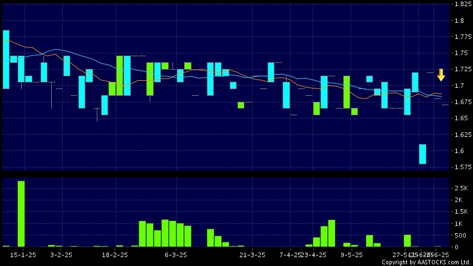
Task: Click the 1.5K volume axis label
Action: click(x=461, y=211)
